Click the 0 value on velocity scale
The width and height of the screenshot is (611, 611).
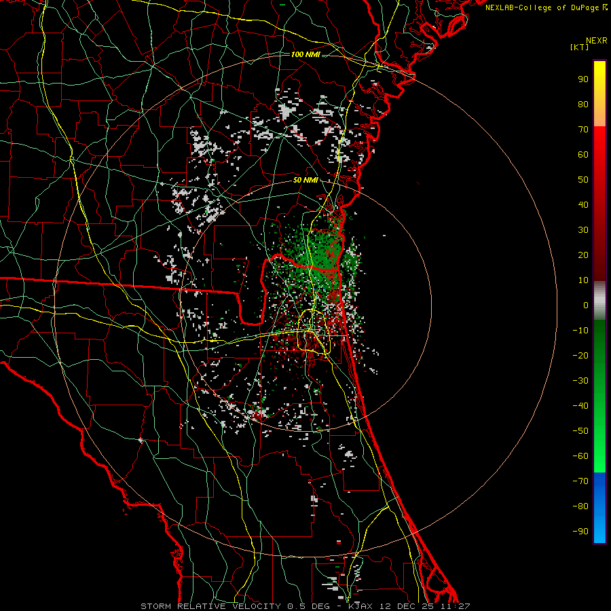pyautogui.click(x=586, y=305)
